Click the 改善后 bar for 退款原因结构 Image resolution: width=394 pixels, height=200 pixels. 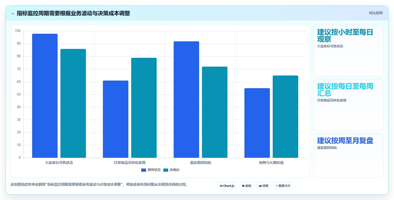(215, 112)
